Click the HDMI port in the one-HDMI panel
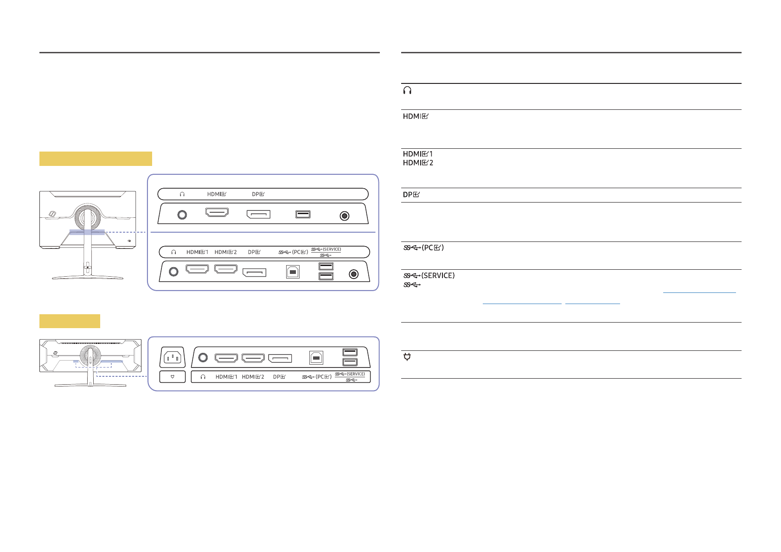Viewport: 781px width, 552px height. pyautogui.click(x=217, y=213)
